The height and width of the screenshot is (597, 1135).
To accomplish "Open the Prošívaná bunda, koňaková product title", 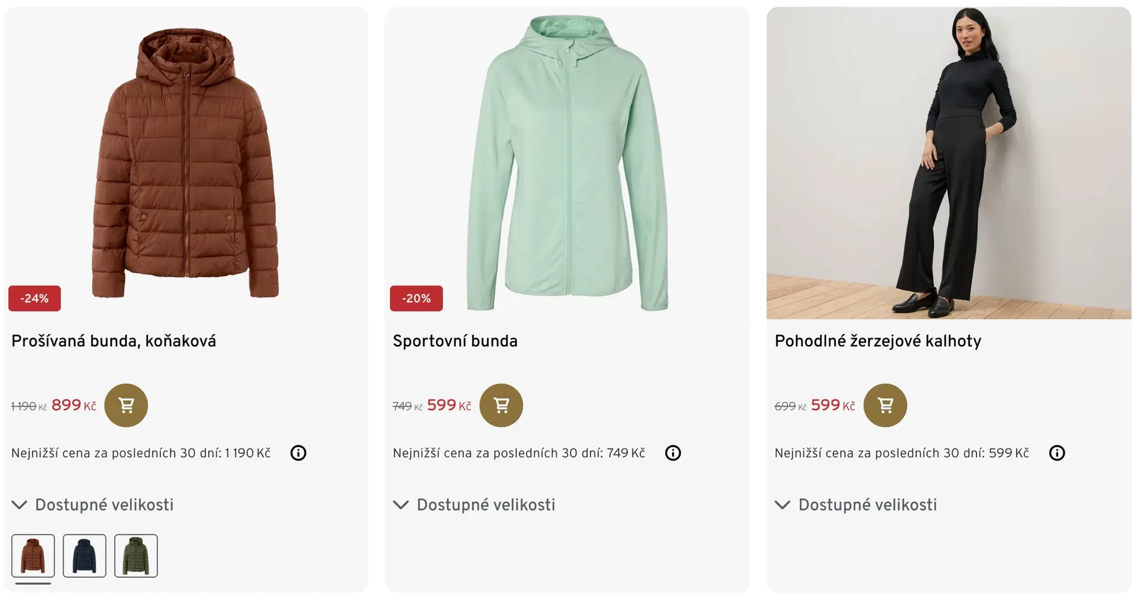I will (113, 341).
